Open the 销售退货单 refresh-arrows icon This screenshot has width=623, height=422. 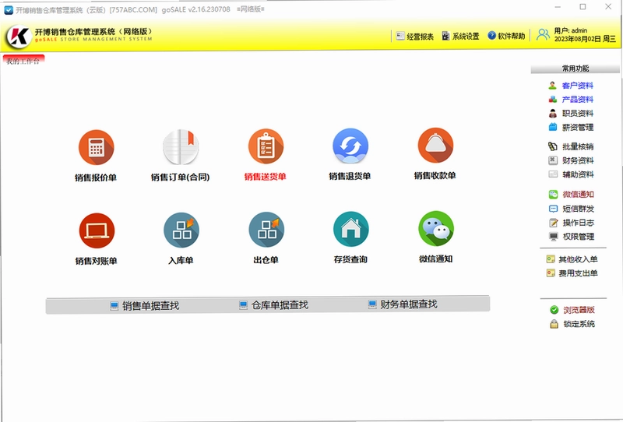coord(350,146)
